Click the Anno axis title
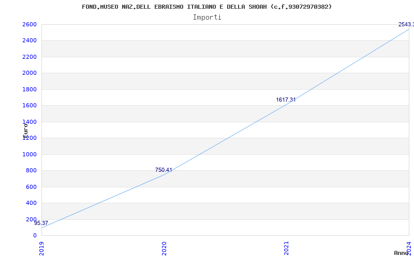 (x=402, y=253)
